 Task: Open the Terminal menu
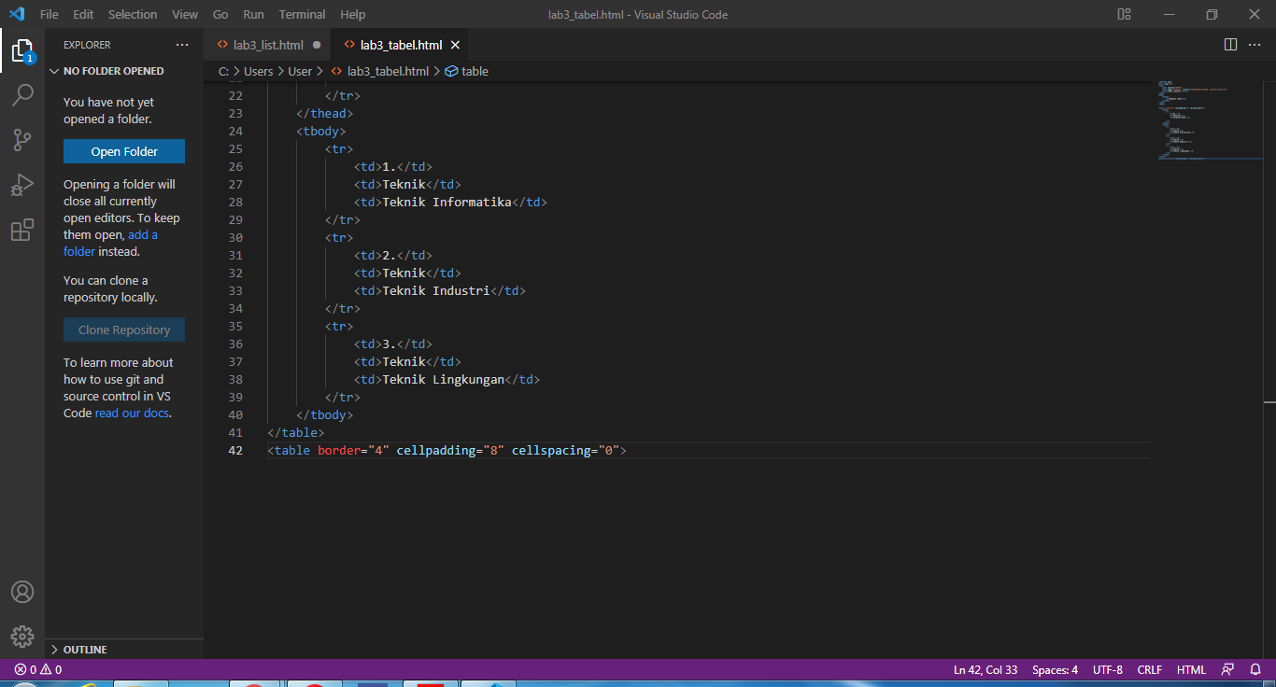[x=301, y=14]
